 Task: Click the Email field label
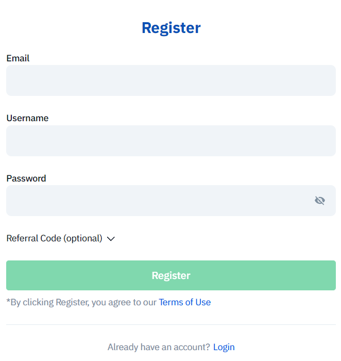coord(18,58)
